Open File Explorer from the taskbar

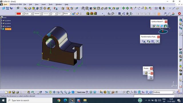85,100
